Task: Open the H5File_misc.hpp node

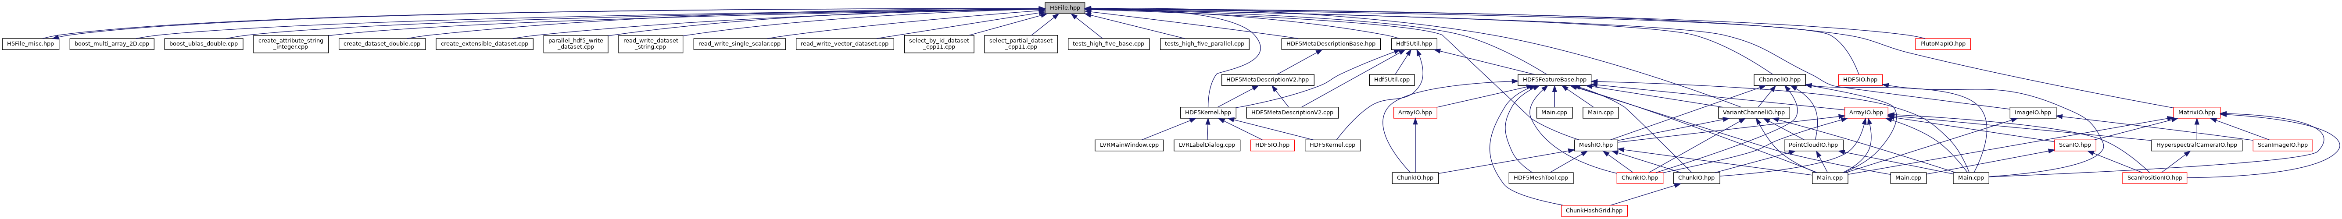Action: pyautogui.click(x=30, y=44)
